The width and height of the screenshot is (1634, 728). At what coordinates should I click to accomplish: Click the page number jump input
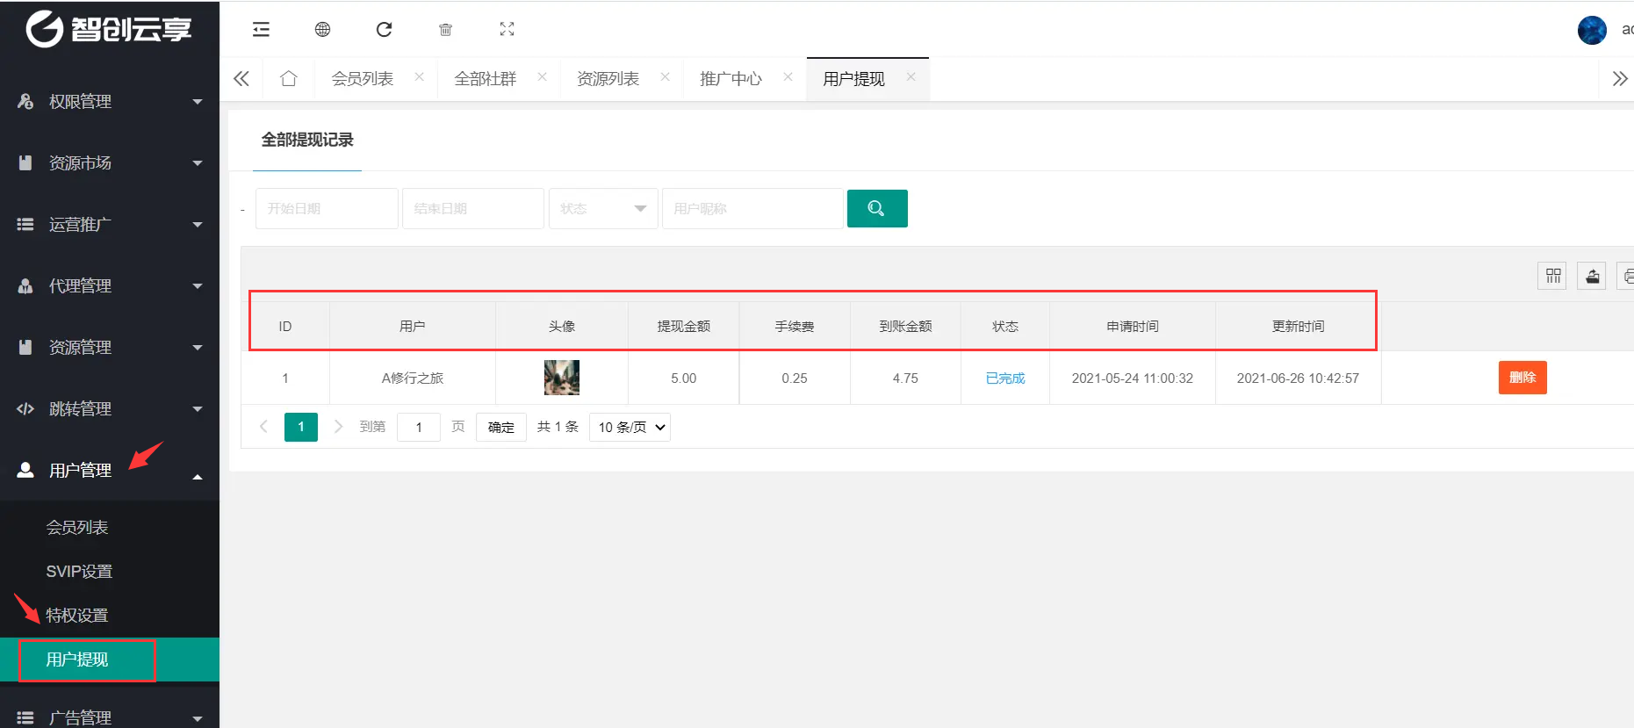[x=419, y=427]
